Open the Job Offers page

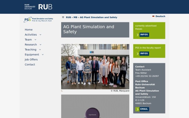pyautogui.click(x=31, y=59)
